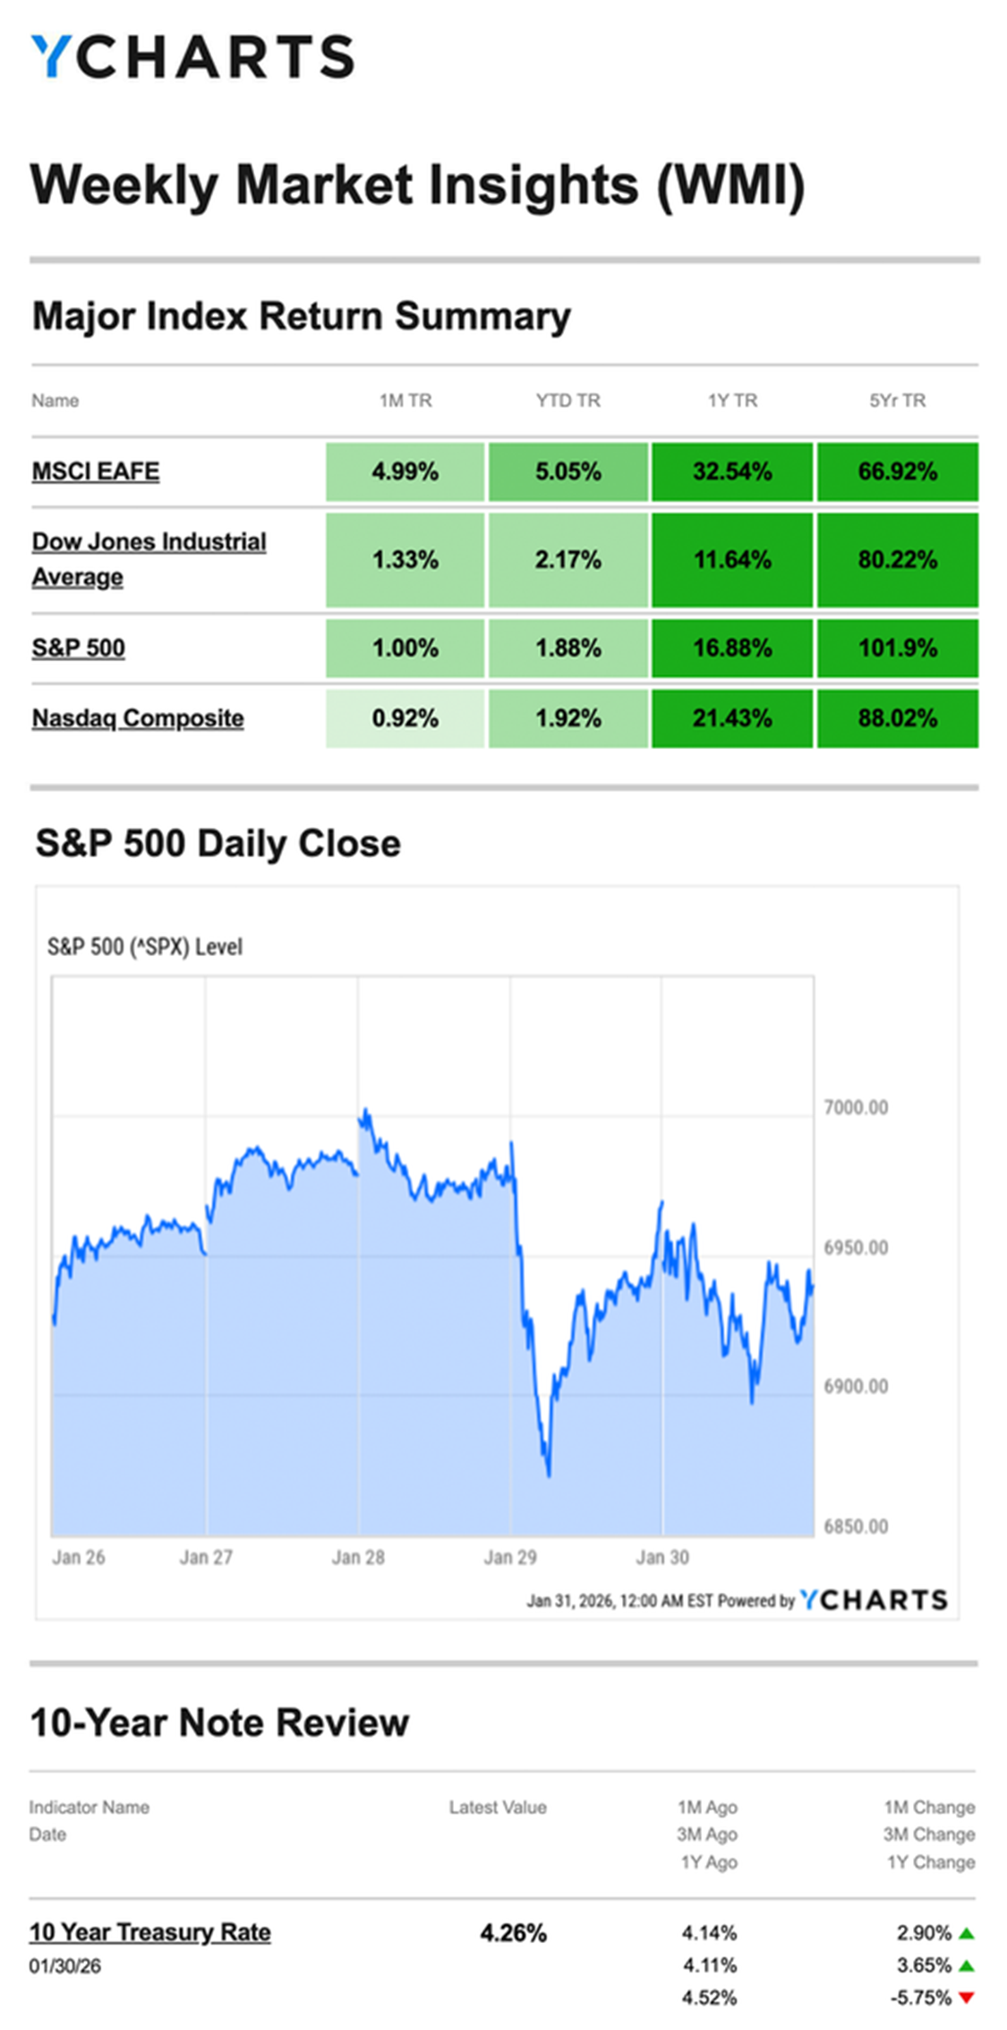The width and height of the screenshot is (1007, 2030).
Task: Click Nasdaq 1M return cell 0.92%
Action: tap(405, 718)
